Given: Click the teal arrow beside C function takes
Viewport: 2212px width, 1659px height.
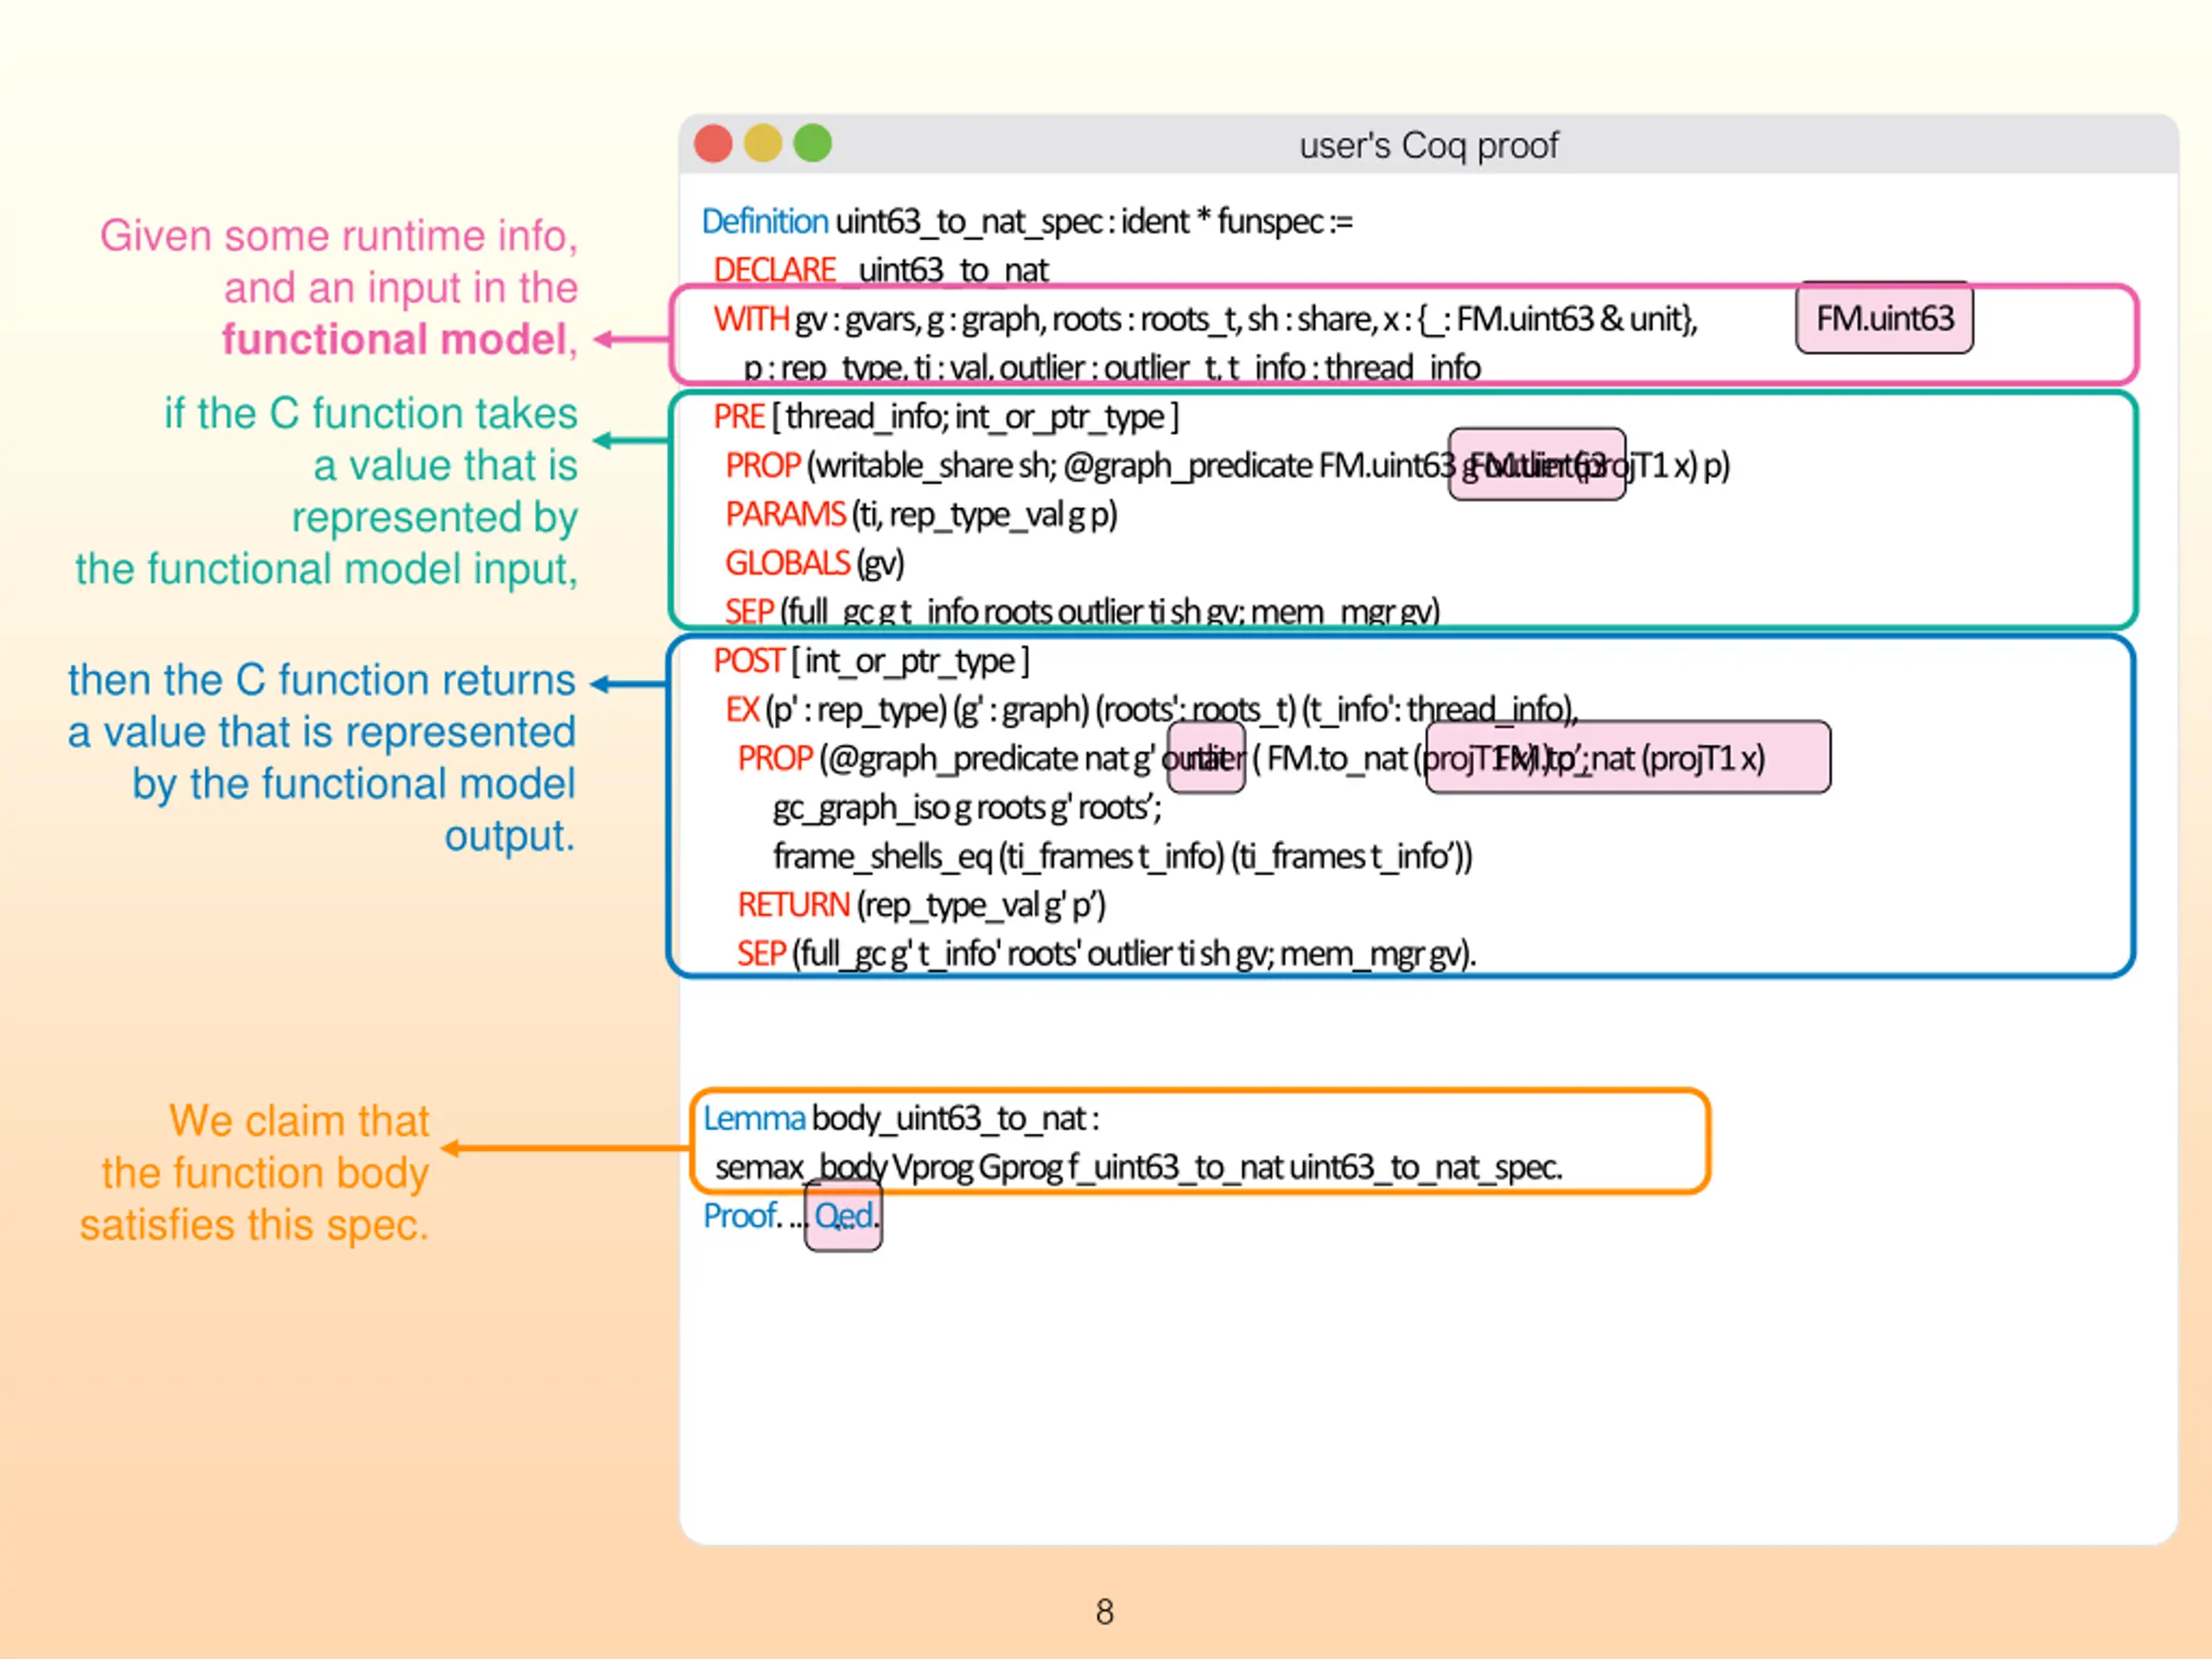Looking at the screenshot, I should [631, 440].
